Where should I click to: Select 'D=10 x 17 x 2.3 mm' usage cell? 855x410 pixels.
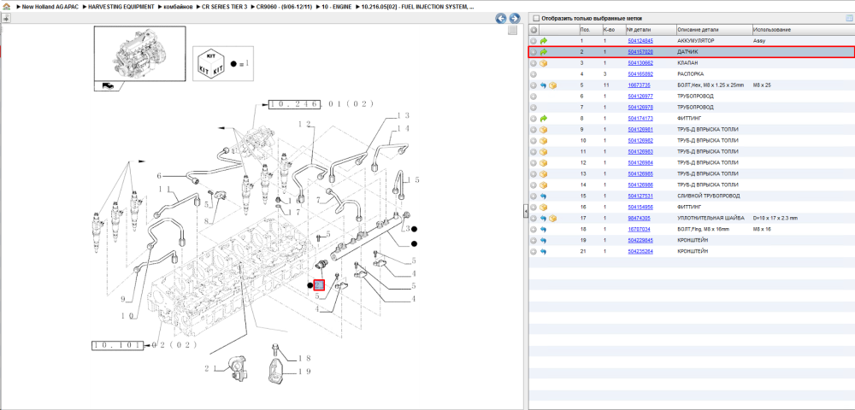pos(775,219)
